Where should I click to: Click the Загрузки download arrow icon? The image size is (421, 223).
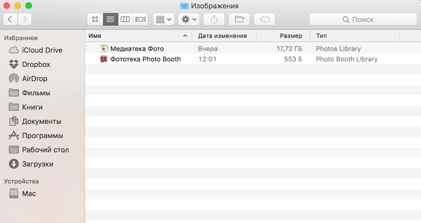(14, 163)
